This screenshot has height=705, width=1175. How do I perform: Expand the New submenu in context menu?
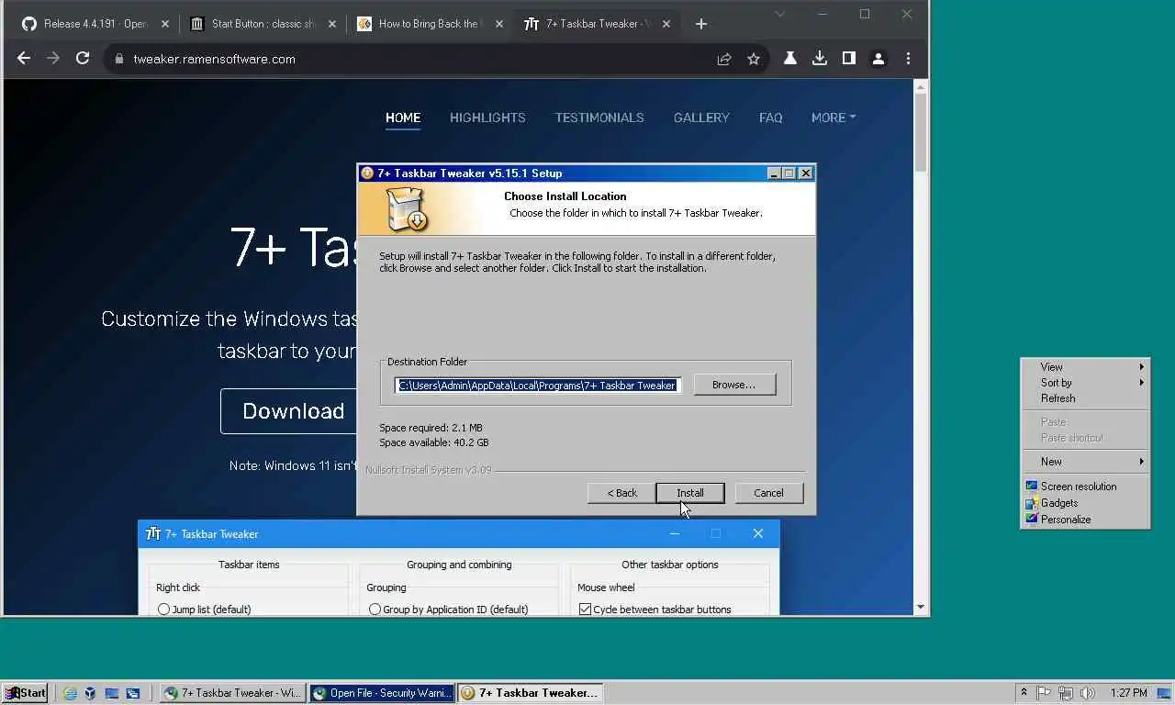coord(1085,462)
